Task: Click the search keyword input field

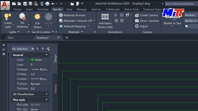Action: 181,4
